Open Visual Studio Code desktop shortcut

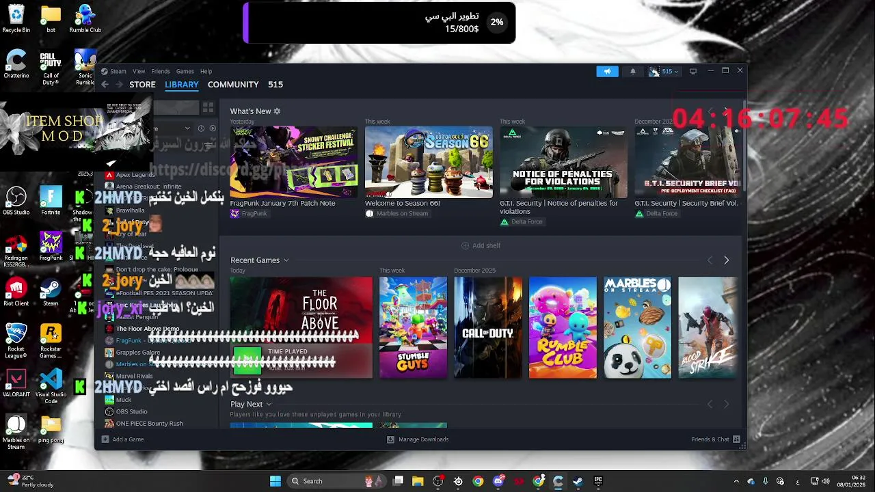coord(51,387)
